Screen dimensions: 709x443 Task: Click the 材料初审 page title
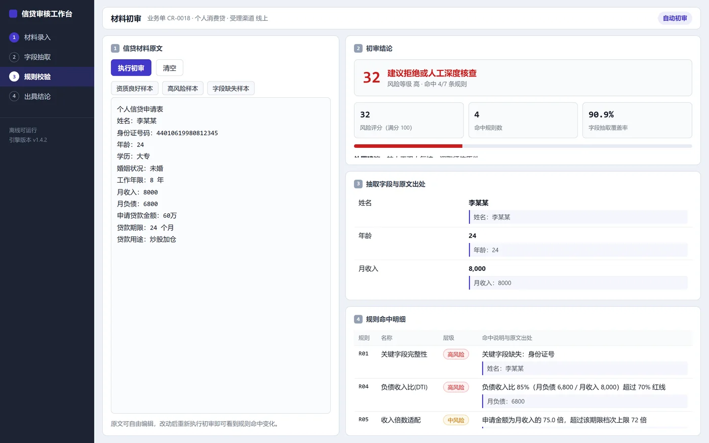click(126, 19)
